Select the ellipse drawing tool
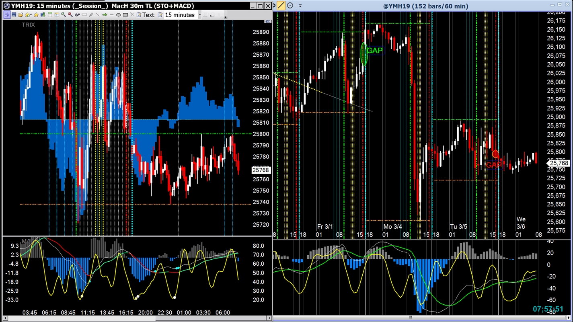The image size is (573, 322). pyautogui.click(x=118, y=15)
